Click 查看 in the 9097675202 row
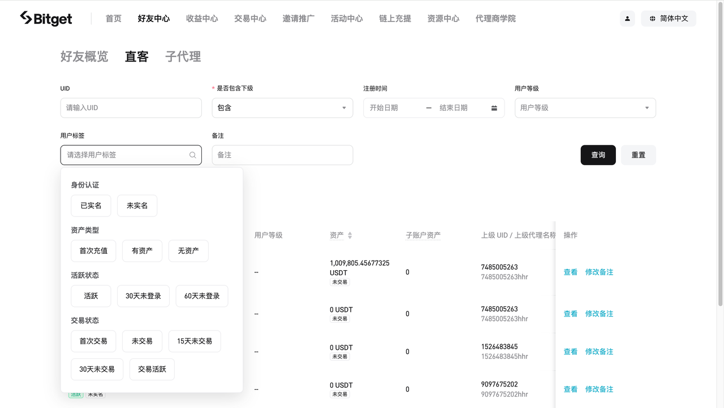 click(x=571, y=389)
